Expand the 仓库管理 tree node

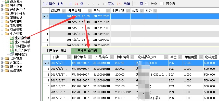pos(2,58)
